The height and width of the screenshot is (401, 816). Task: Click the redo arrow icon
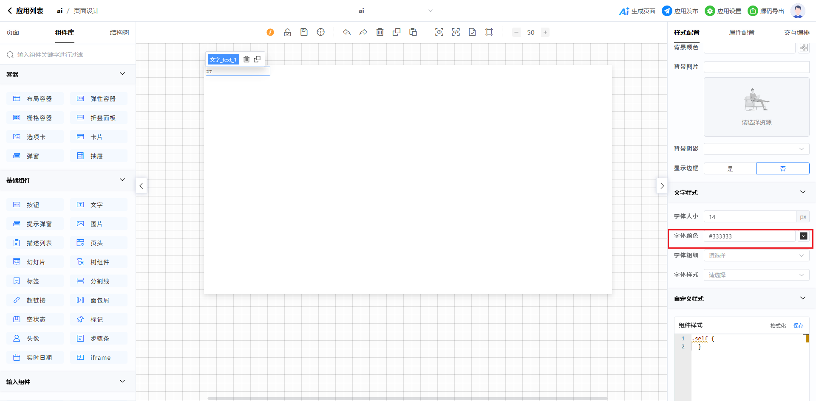coord(363,32)
